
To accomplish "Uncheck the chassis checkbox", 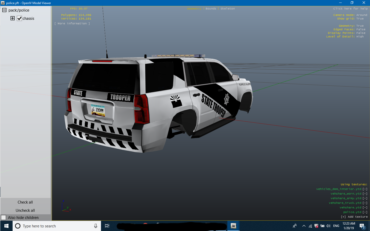I will (19, 18).
